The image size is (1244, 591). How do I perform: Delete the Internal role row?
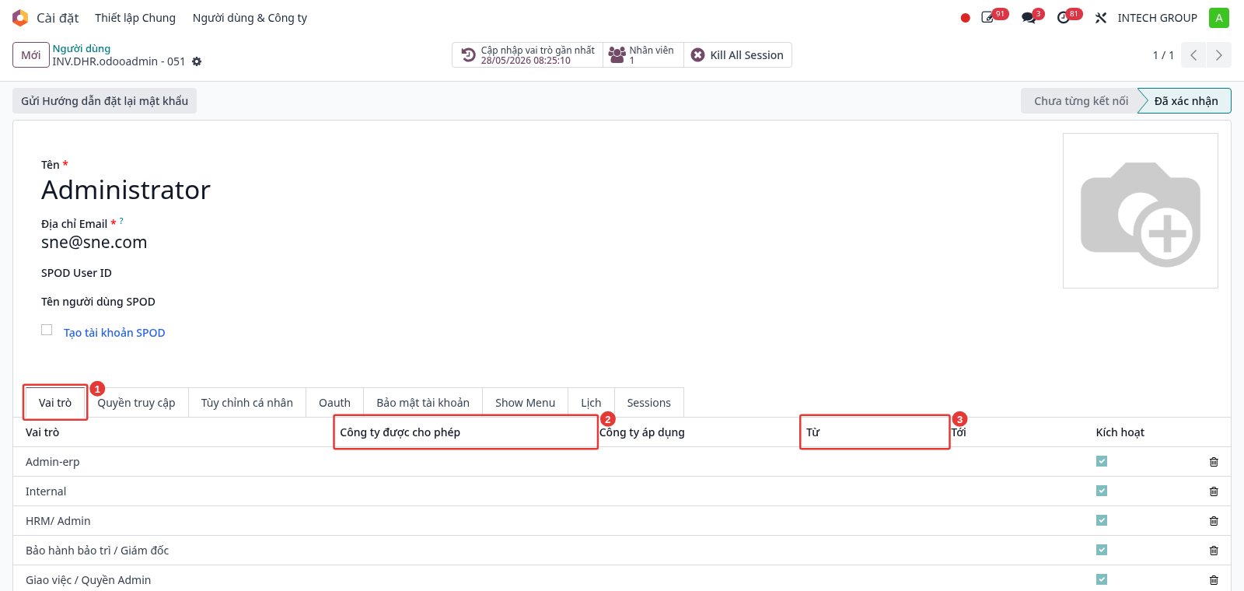coord(1214,491)
